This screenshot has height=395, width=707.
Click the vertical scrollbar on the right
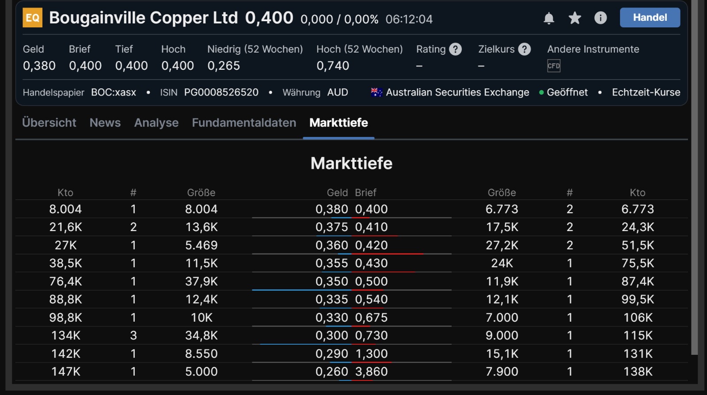click(x=695, y=177)
